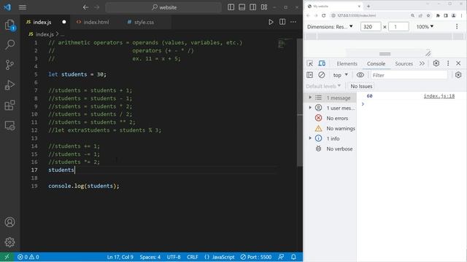
Task: Switch to the Elements tab in DevTools
Action: 347,63
